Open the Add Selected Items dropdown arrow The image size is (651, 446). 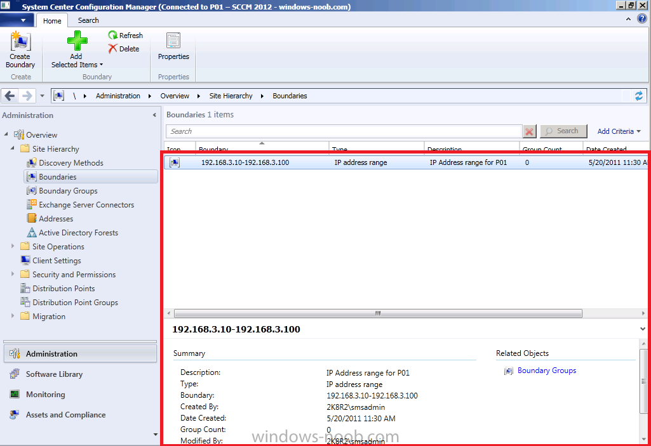tap(102, 65)
